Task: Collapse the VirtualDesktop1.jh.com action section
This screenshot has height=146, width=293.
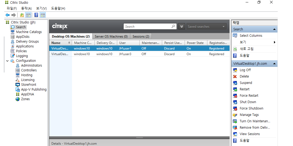Action: coord(274,64)
